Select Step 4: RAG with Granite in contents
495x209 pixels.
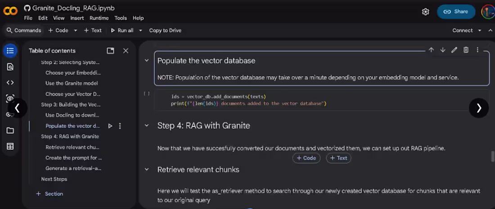point(70,136)
